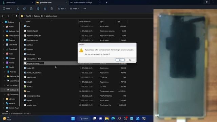The width and height of the screenshot is (217, 122).
Task: Select the platform-tools tab
Action: coord(46,2)
